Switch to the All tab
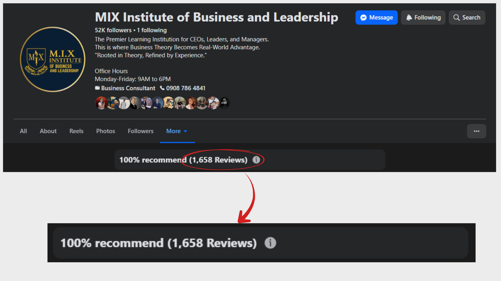Screen dimensions: 501x281 coord(23,131)
